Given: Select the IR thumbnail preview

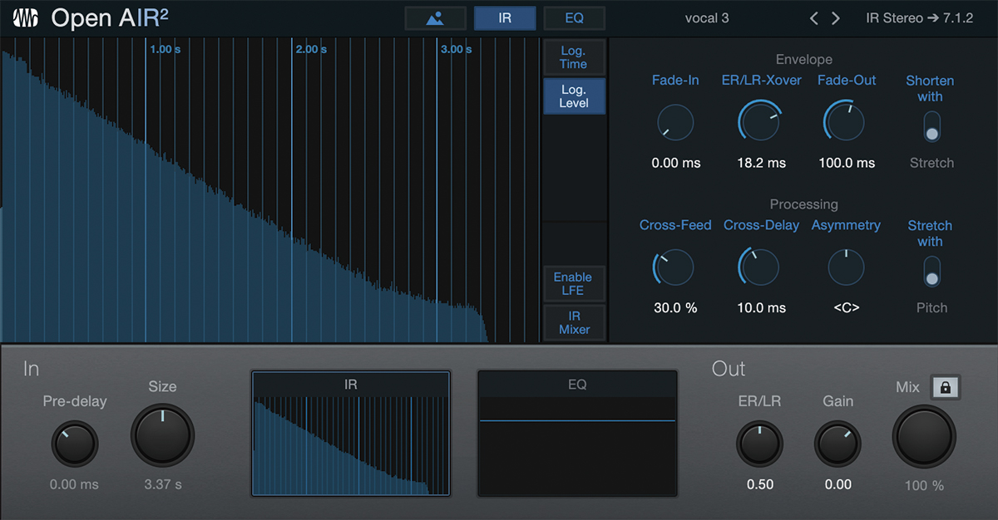Looking at the screenshot, I should click(351, 434).
